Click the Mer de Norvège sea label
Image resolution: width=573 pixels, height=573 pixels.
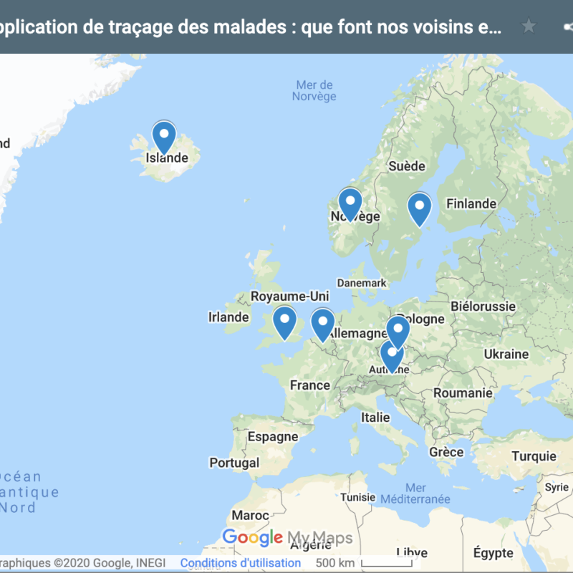(314, 91)
